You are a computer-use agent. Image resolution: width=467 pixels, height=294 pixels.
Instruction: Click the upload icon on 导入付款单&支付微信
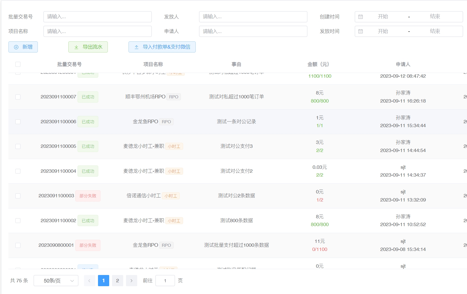136,47
